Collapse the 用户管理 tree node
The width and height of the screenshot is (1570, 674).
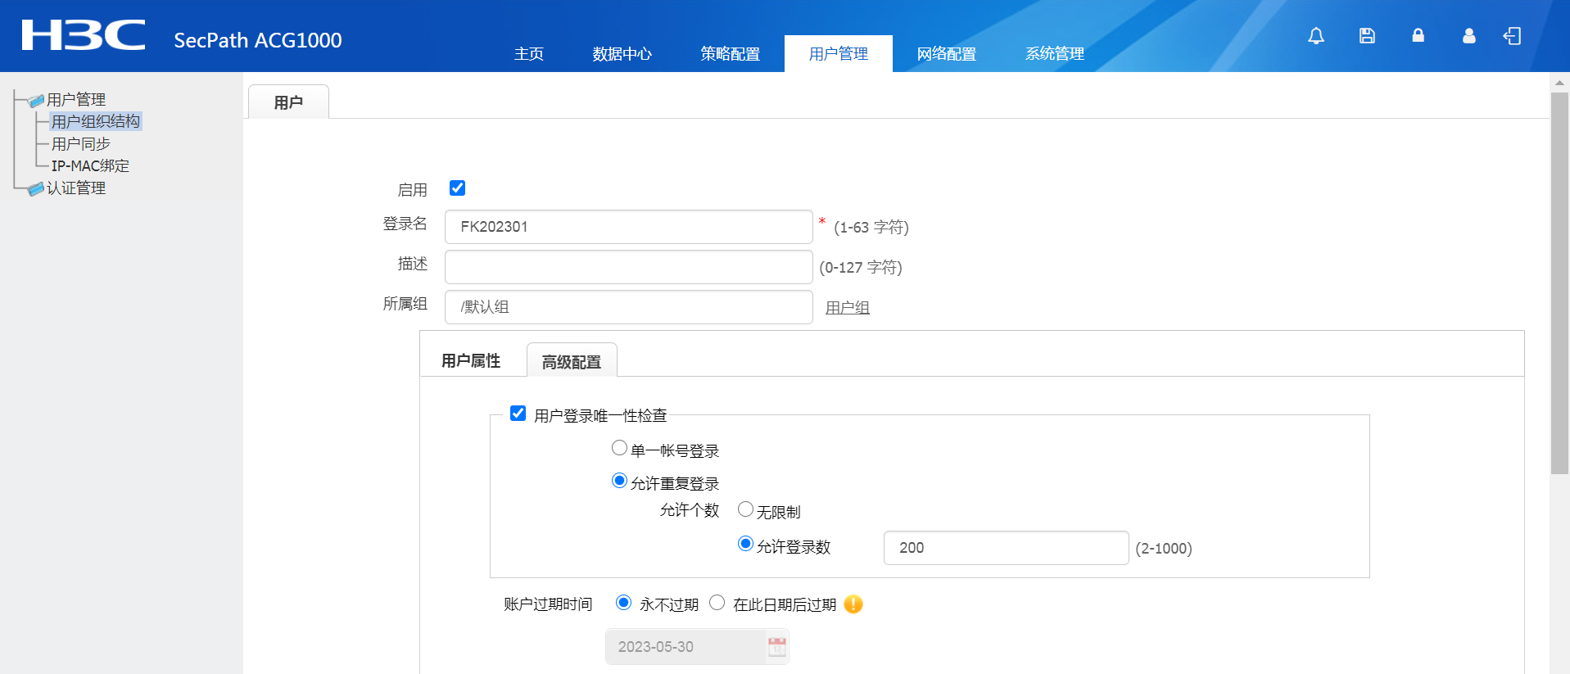tap(76, 100)
